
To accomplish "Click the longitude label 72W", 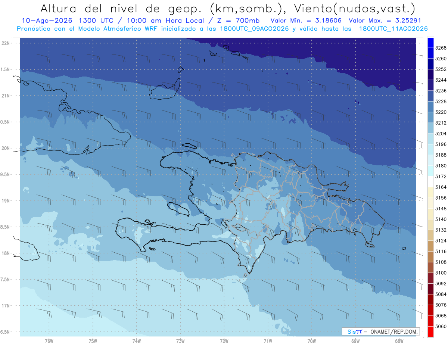I will [224, 341].
